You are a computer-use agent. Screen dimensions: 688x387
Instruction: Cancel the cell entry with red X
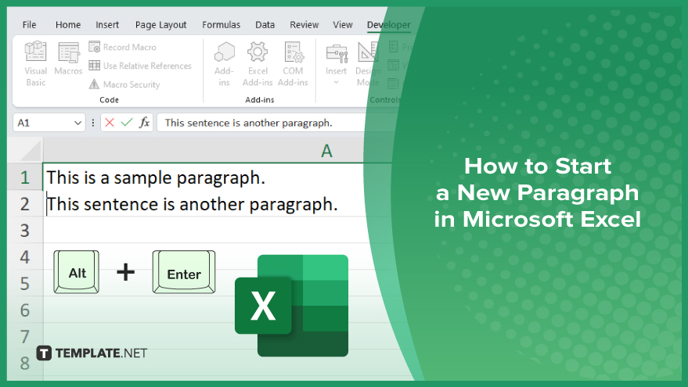(x=110, y=123)
